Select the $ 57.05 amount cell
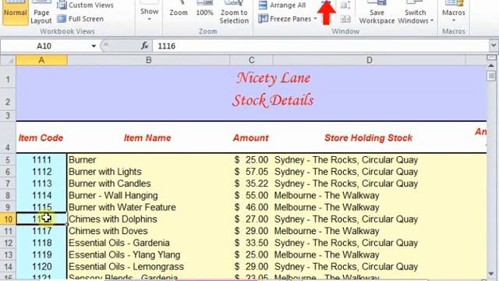This screenshot has height=281, width=499. tap(251, 172)
